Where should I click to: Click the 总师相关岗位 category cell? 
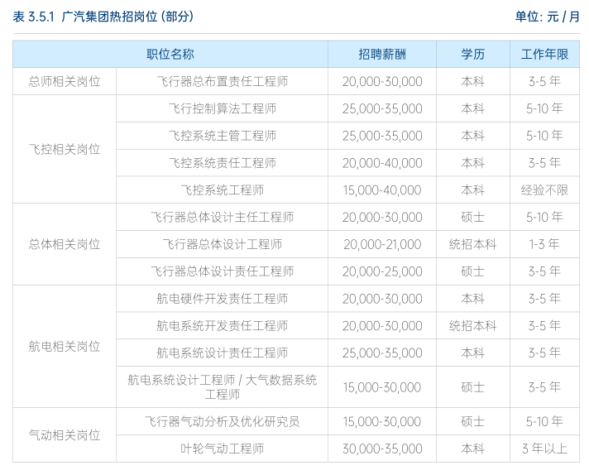pos(65,82)
